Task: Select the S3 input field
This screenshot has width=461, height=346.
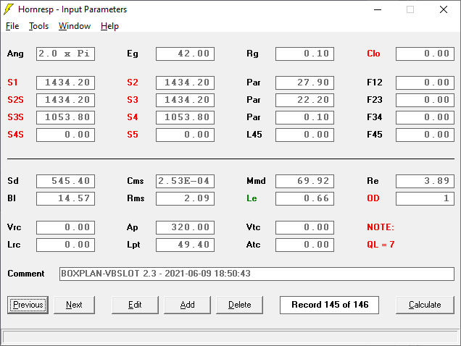Action: tap(186, 100)
